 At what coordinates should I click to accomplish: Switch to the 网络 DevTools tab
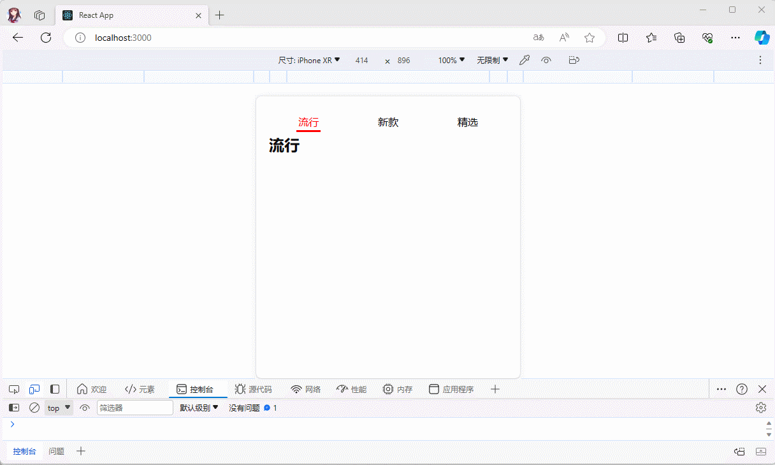305,389
